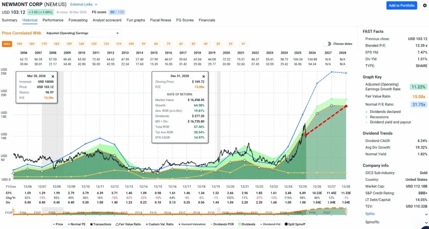Expand the External Links menu
The width and height of the screenshot is (429, 229).
click(84, 4)
